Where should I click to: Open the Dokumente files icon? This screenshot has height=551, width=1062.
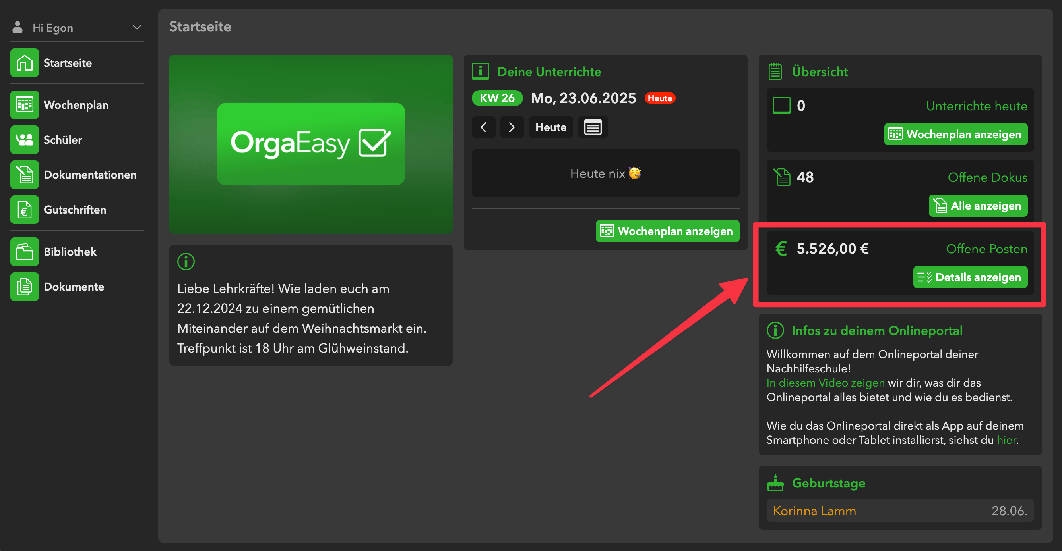[x=25, y=287]
